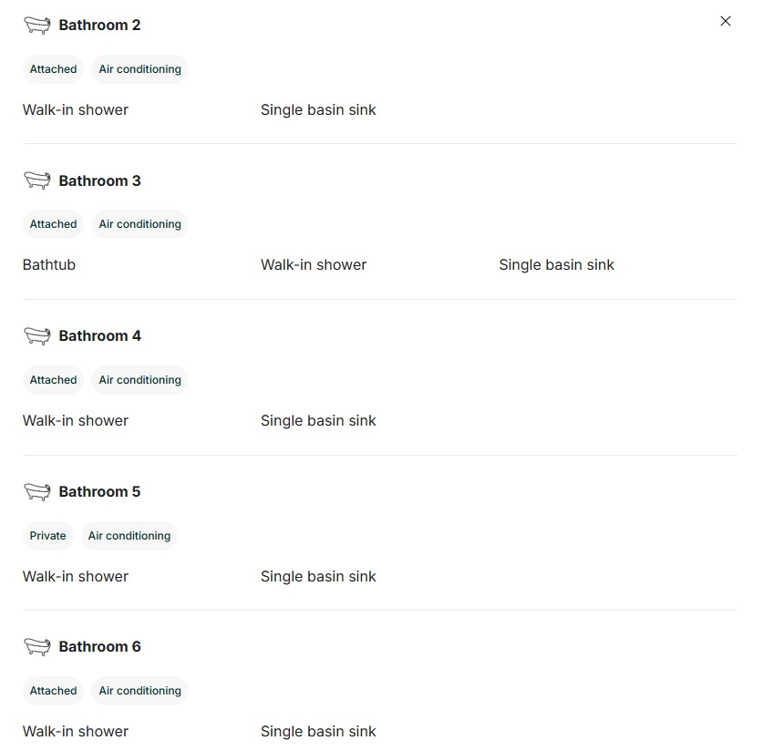Viewport: 763px width, 751px height.
Task: Click Air conditioning tag under Bathroom 4
Action: point(139,380)
